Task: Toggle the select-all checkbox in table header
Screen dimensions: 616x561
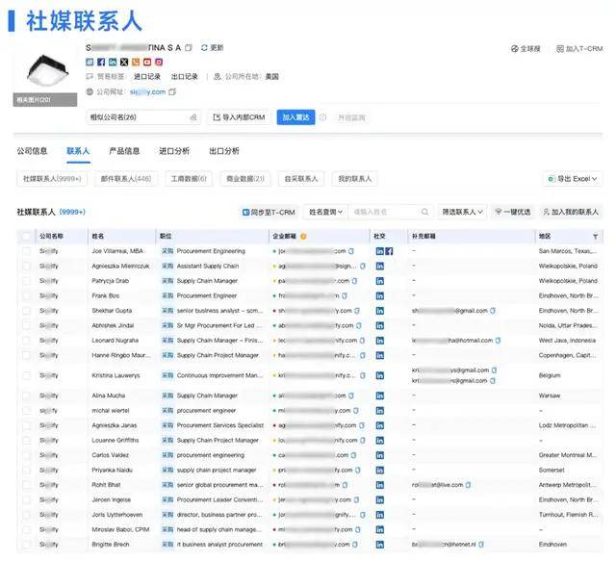Action: 26,236
